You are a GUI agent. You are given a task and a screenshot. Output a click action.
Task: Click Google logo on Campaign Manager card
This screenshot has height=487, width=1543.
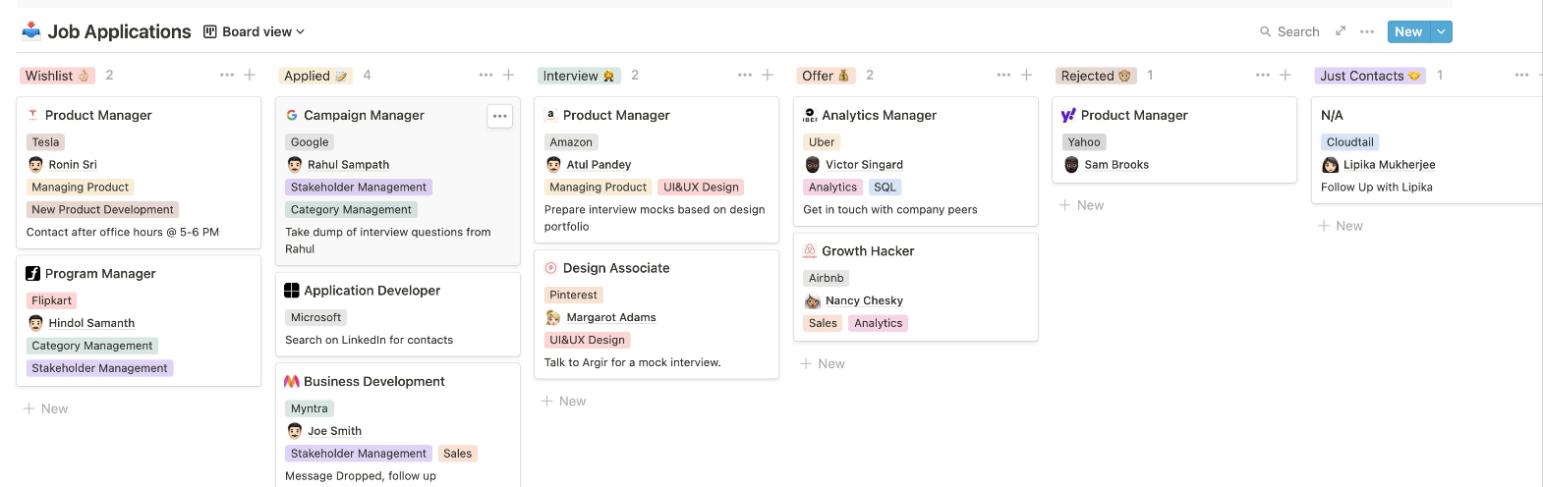coord(292,115)
